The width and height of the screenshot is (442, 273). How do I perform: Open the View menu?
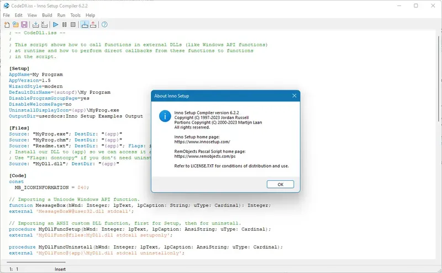[x=32, y=15]
